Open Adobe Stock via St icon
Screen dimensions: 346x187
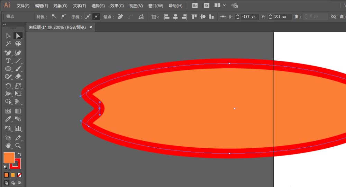(x=207, y=6)
